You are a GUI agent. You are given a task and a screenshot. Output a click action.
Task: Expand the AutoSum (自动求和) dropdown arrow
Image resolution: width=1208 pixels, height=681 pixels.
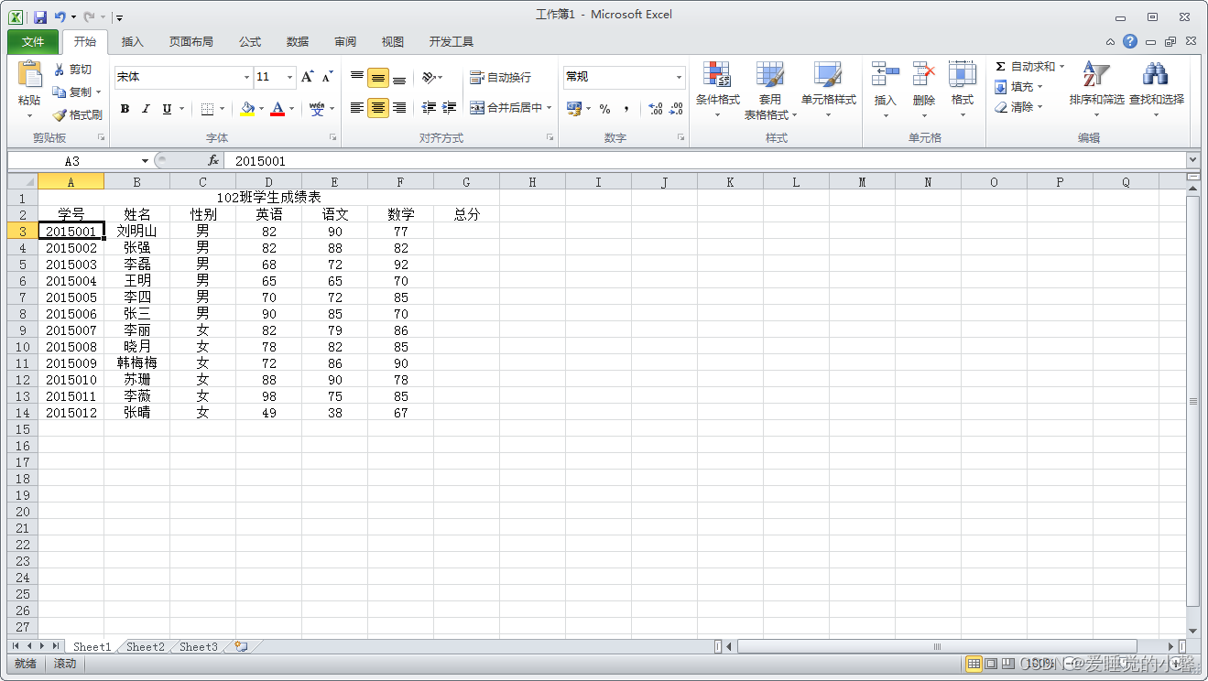pos(1061,67)
